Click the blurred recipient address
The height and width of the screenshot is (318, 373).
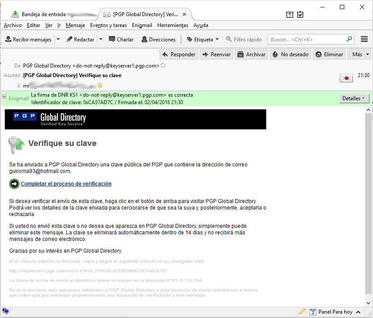(x=59, y=85)
